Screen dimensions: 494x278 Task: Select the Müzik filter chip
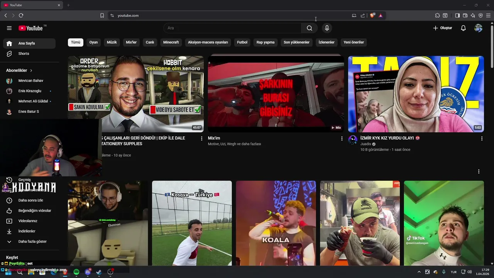(112, 42)
